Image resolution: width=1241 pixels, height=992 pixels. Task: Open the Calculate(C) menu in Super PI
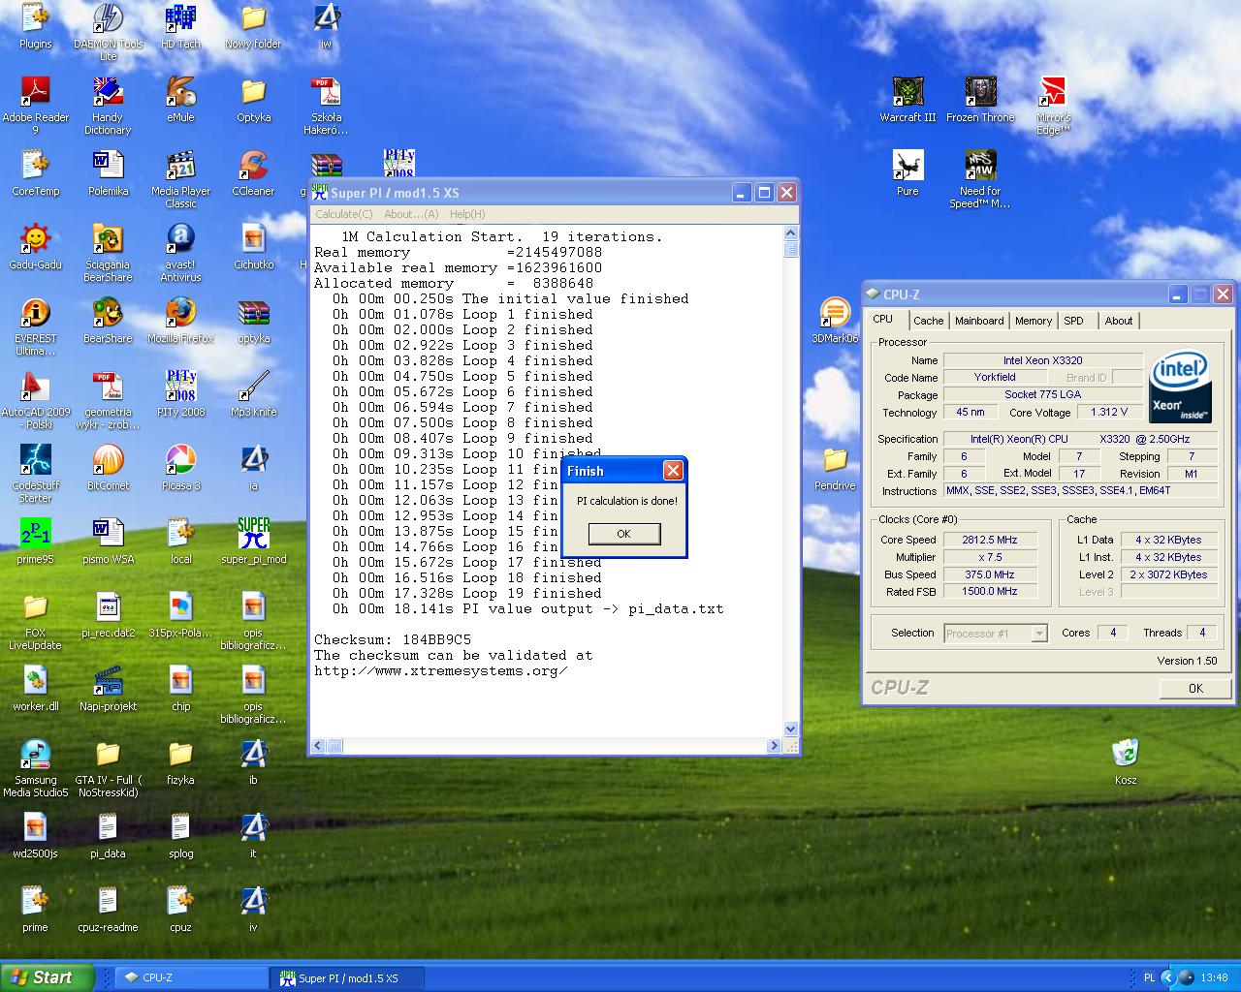coord(343,214)
